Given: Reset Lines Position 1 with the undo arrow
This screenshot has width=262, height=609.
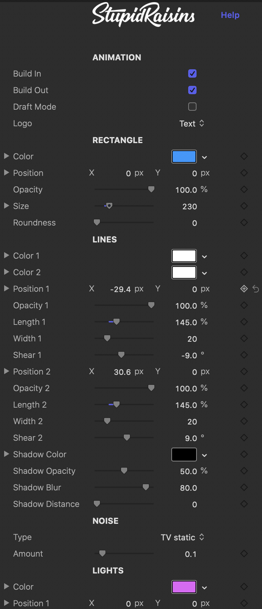Looking at the screenshot, I should (256, 289).
